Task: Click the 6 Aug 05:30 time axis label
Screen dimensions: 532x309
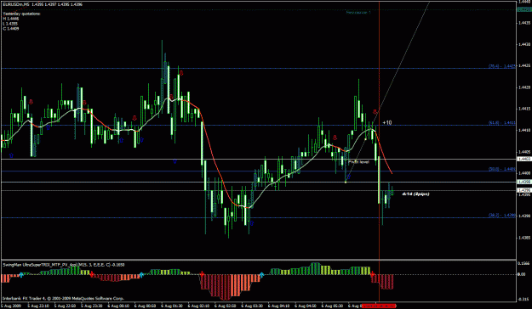Action: (x=333, y=306)
